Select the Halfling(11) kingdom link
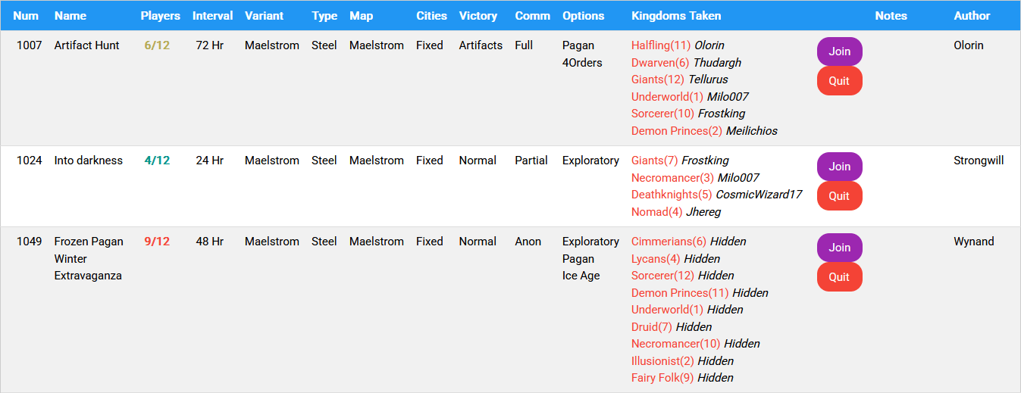The width and height of the screenshot is (1021, 393). (661, 45)
